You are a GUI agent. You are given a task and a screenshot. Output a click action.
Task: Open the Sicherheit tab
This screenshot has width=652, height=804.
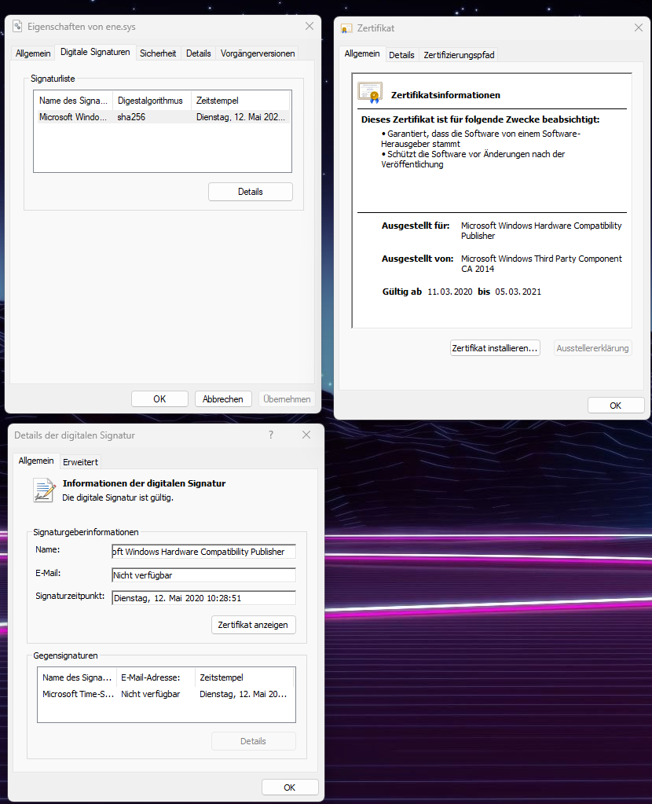(158, 53)
